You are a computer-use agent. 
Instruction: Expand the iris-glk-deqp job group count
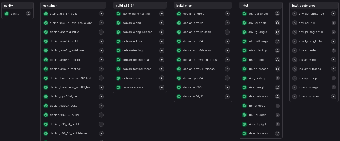pos(278,78)
